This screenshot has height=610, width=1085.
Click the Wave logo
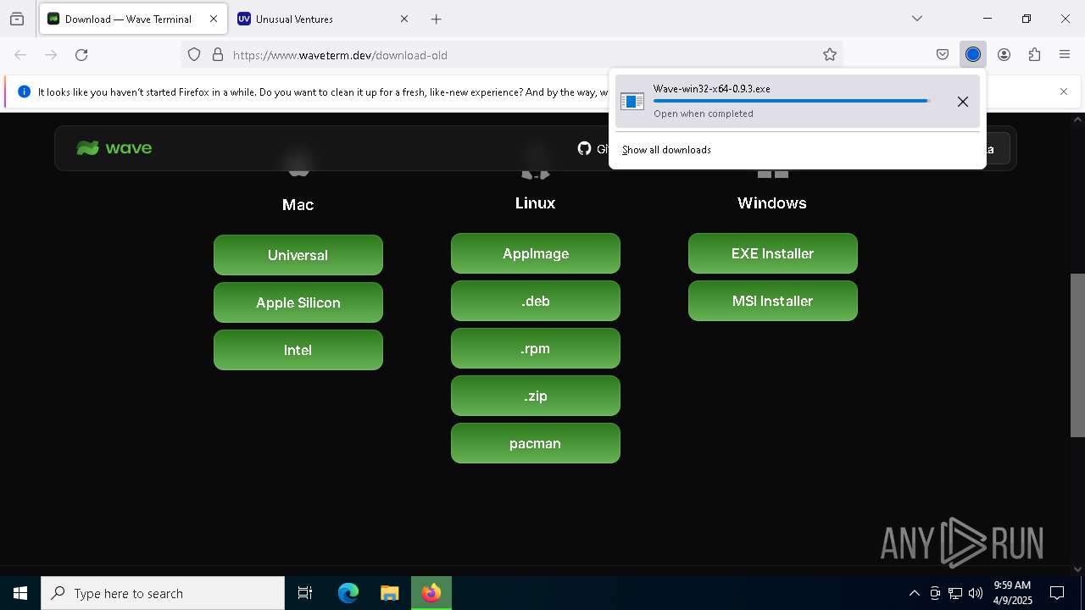pos(114,148)
